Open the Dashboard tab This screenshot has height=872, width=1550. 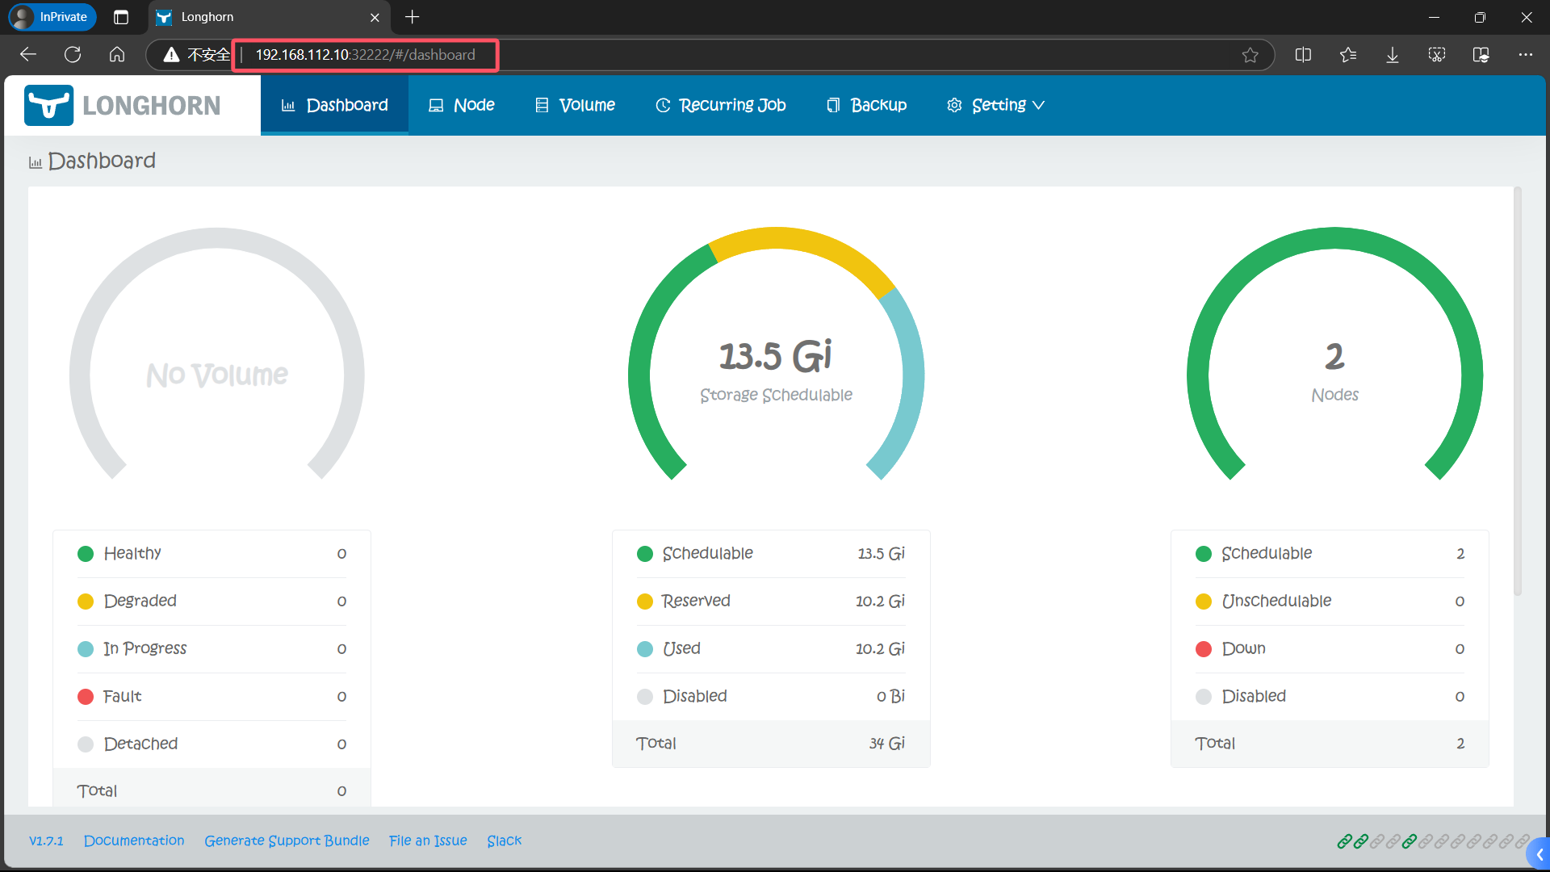334,105
